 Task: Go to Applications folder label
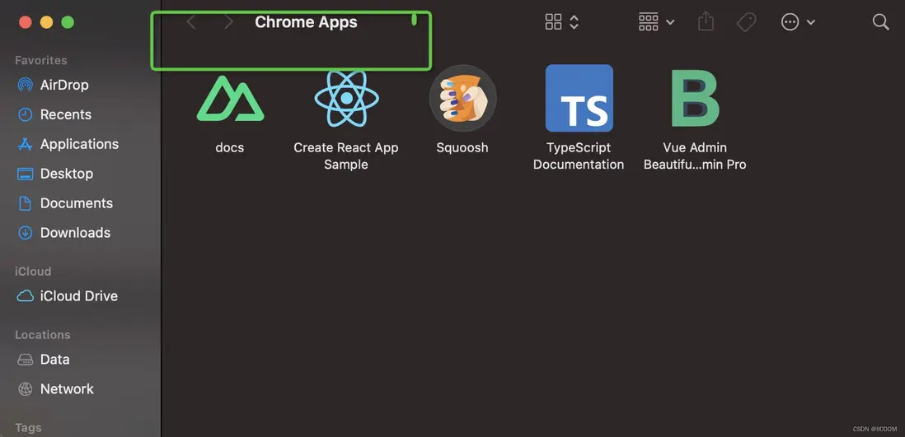(79, 144)
